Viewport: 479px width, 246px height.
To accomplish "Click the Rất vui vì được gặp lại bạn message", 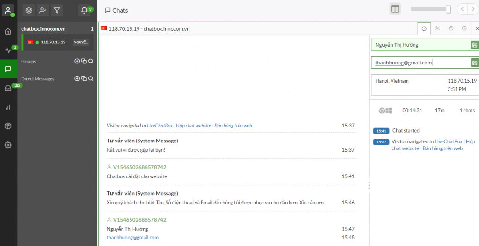I will (136, 150).
